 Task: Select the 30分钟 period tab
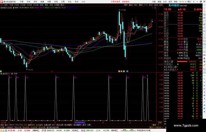[x=29, y=5]
